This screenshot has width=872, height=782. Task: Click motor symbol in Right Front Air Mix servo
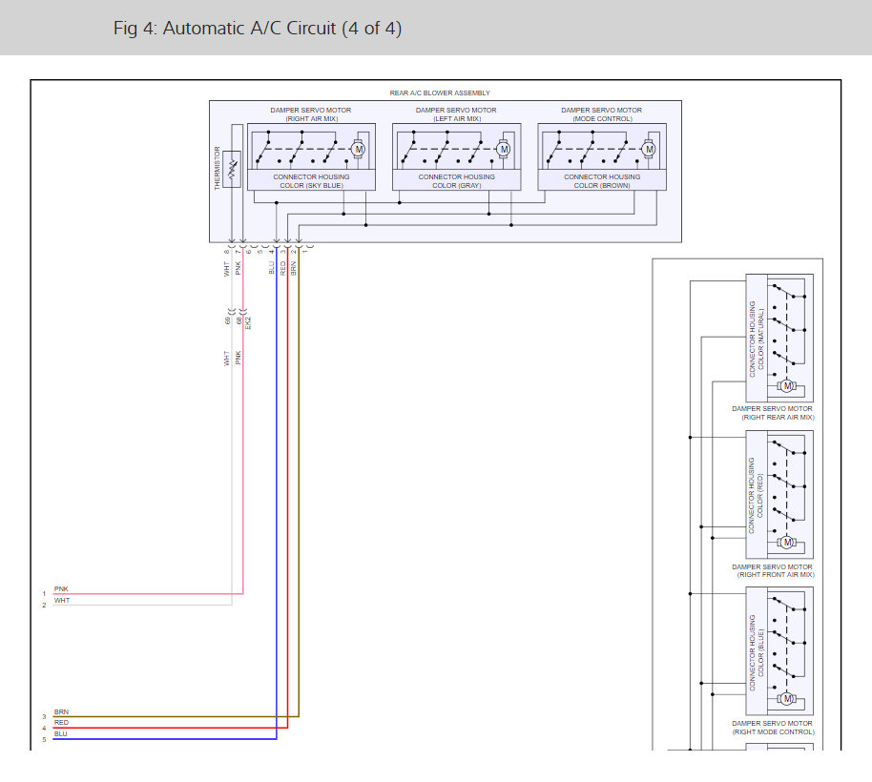pos(786,543)
